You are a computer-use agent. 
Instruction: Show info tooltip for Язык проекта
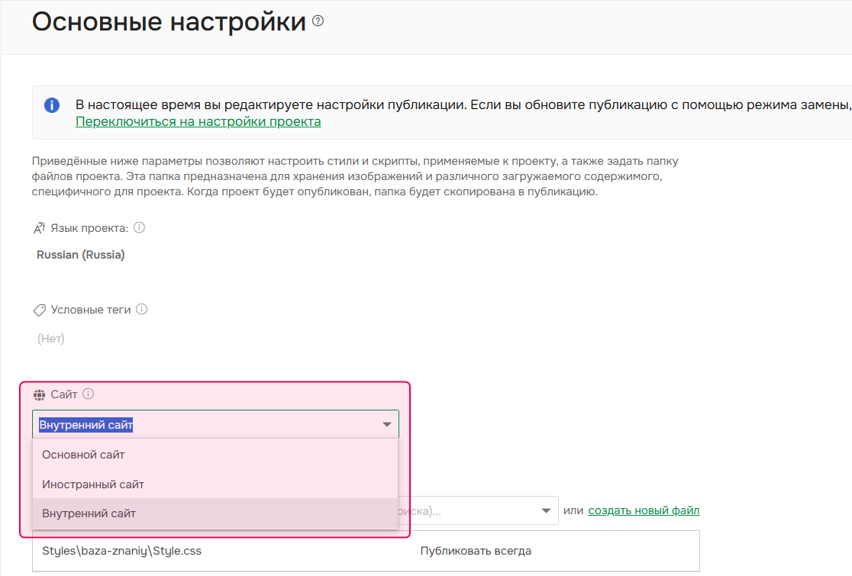pos(139,227)
